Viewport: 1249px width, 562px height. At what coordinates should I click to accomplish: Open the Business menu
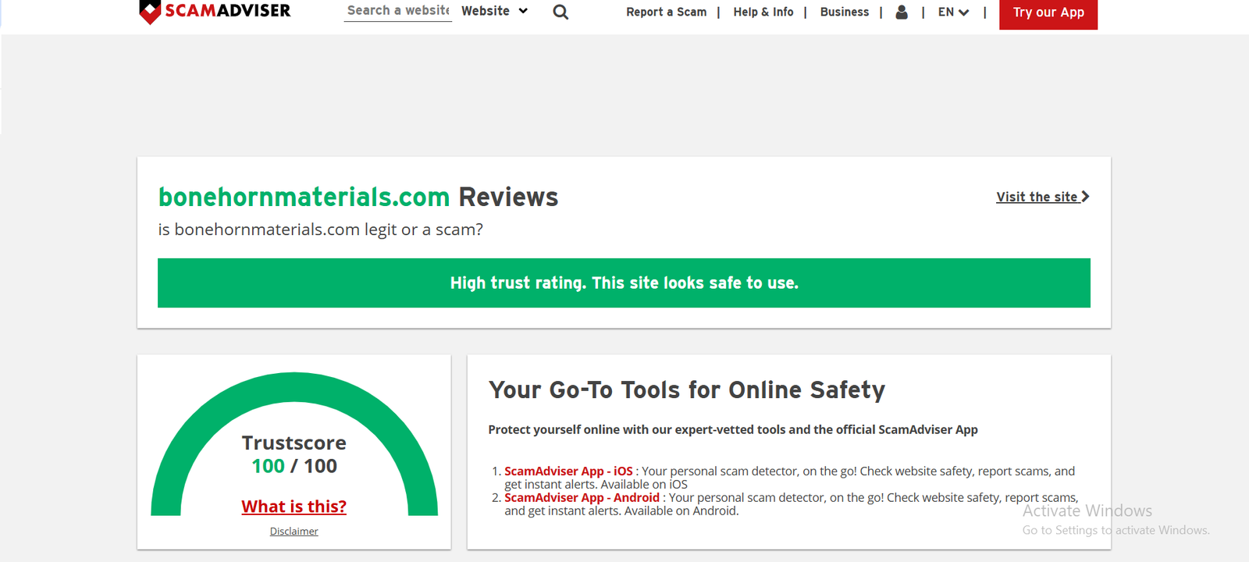pyautogui.click(x=844, y=12)
